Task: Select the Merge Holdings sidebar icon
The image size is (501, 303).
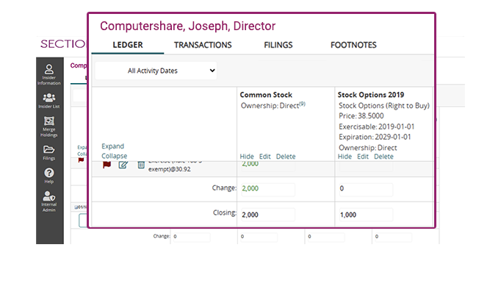Action: coord(49,126)
